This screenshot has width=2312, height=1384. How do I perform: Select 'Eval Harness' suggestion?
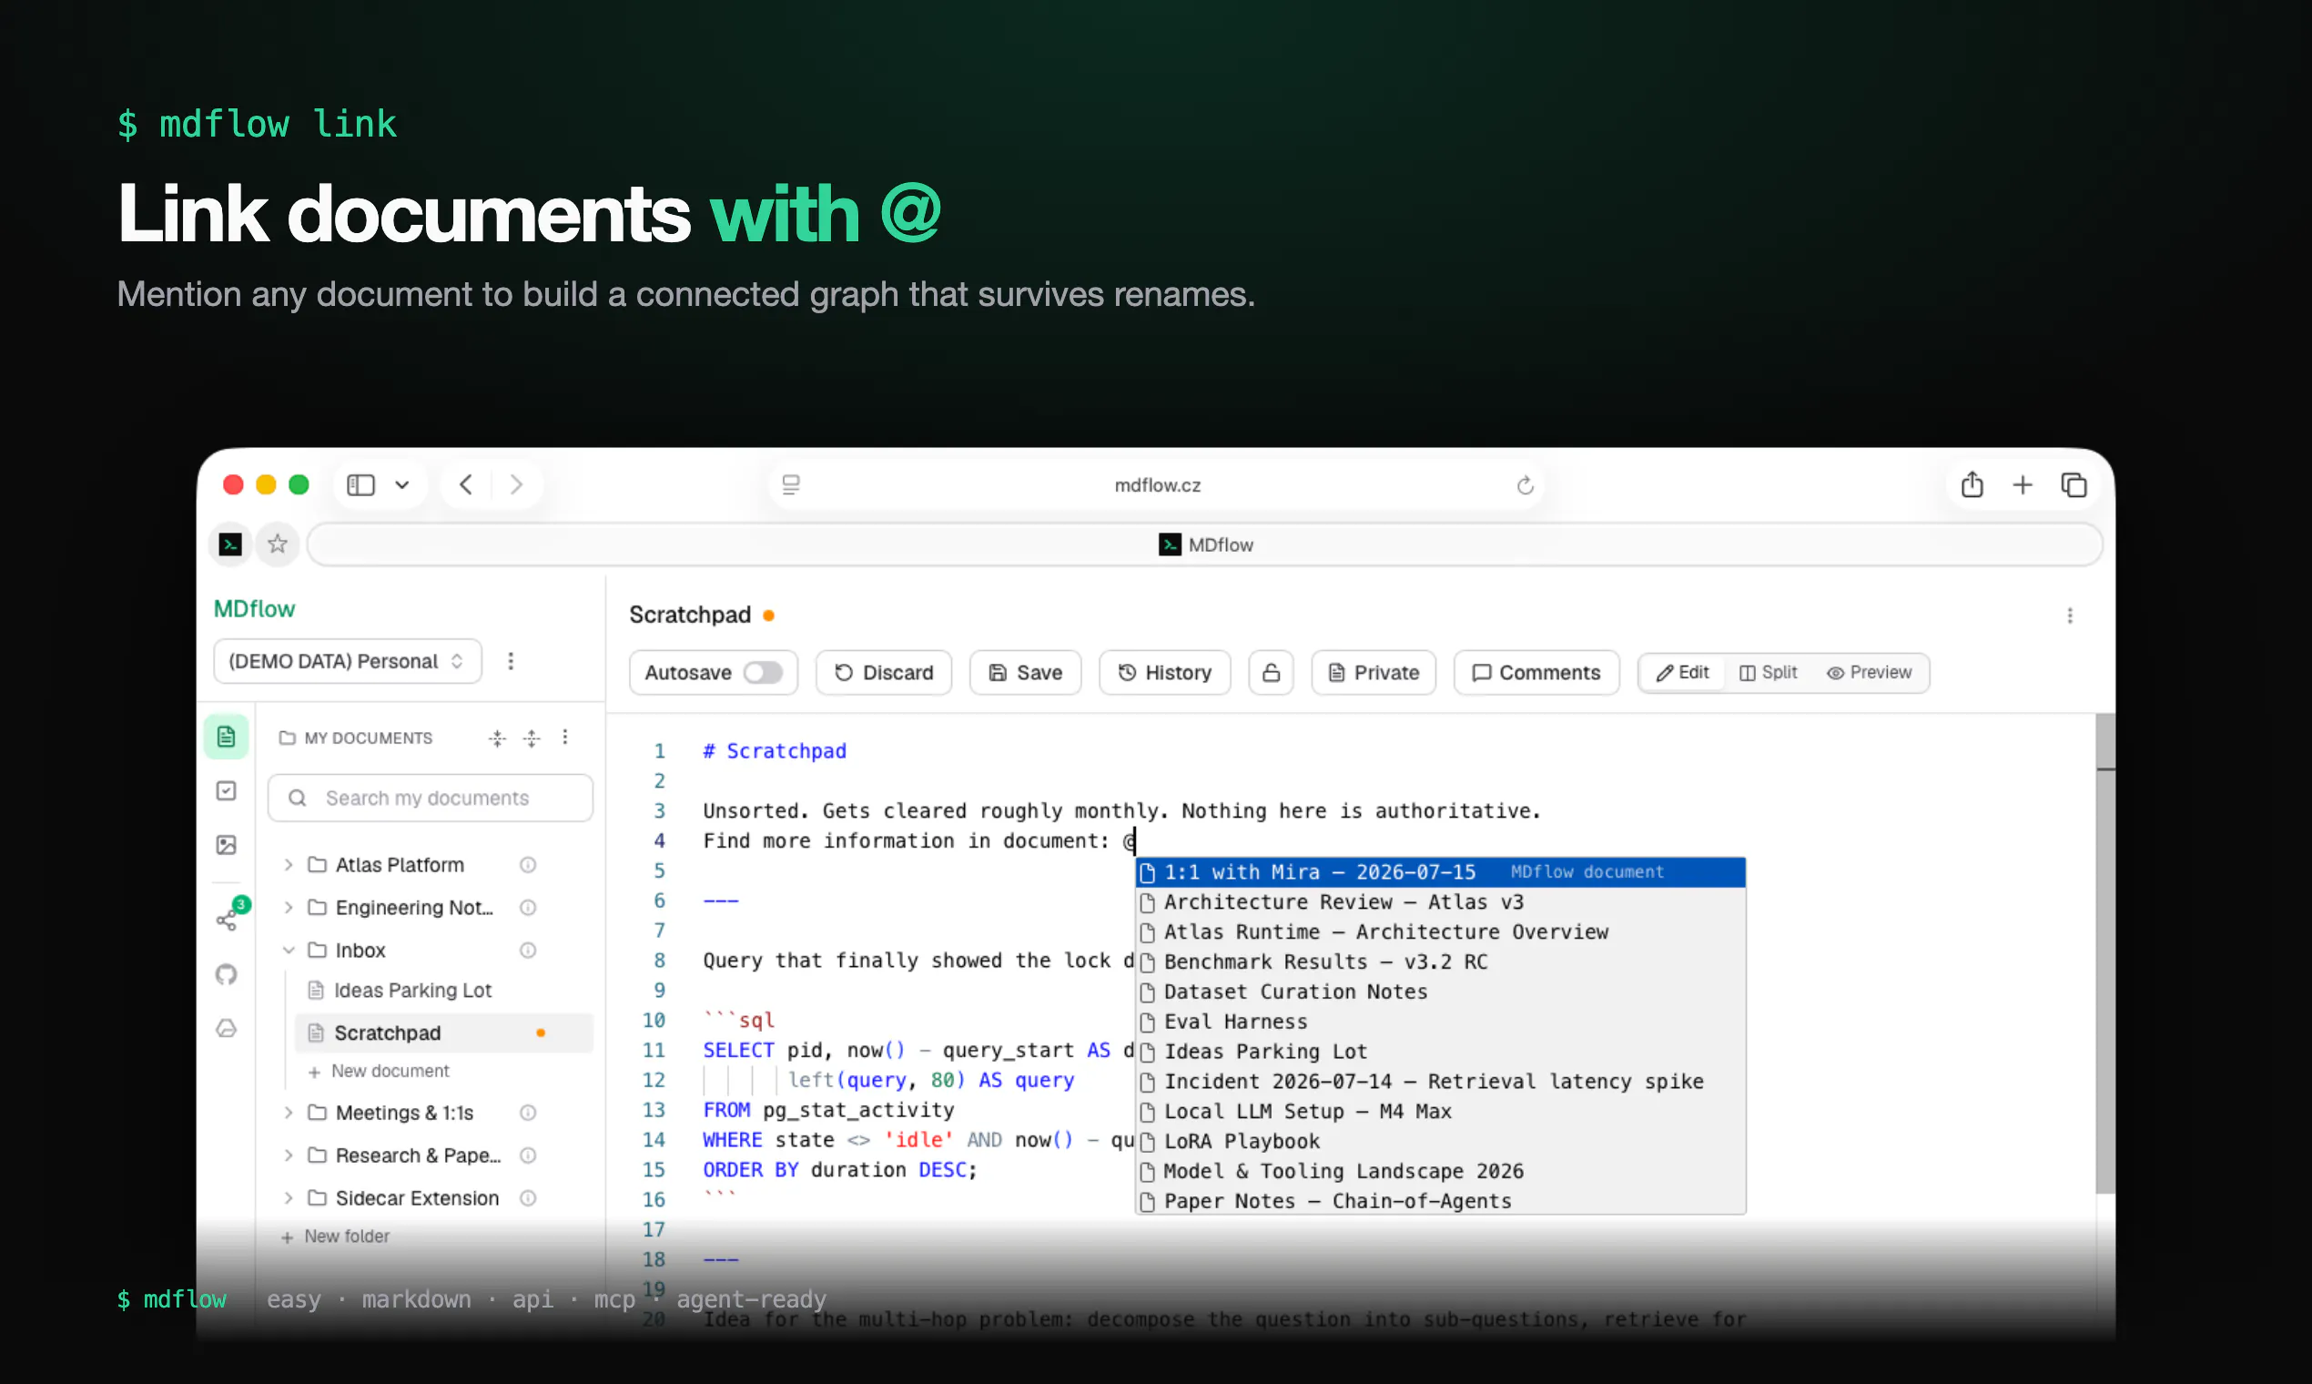coord(1440,1022)
